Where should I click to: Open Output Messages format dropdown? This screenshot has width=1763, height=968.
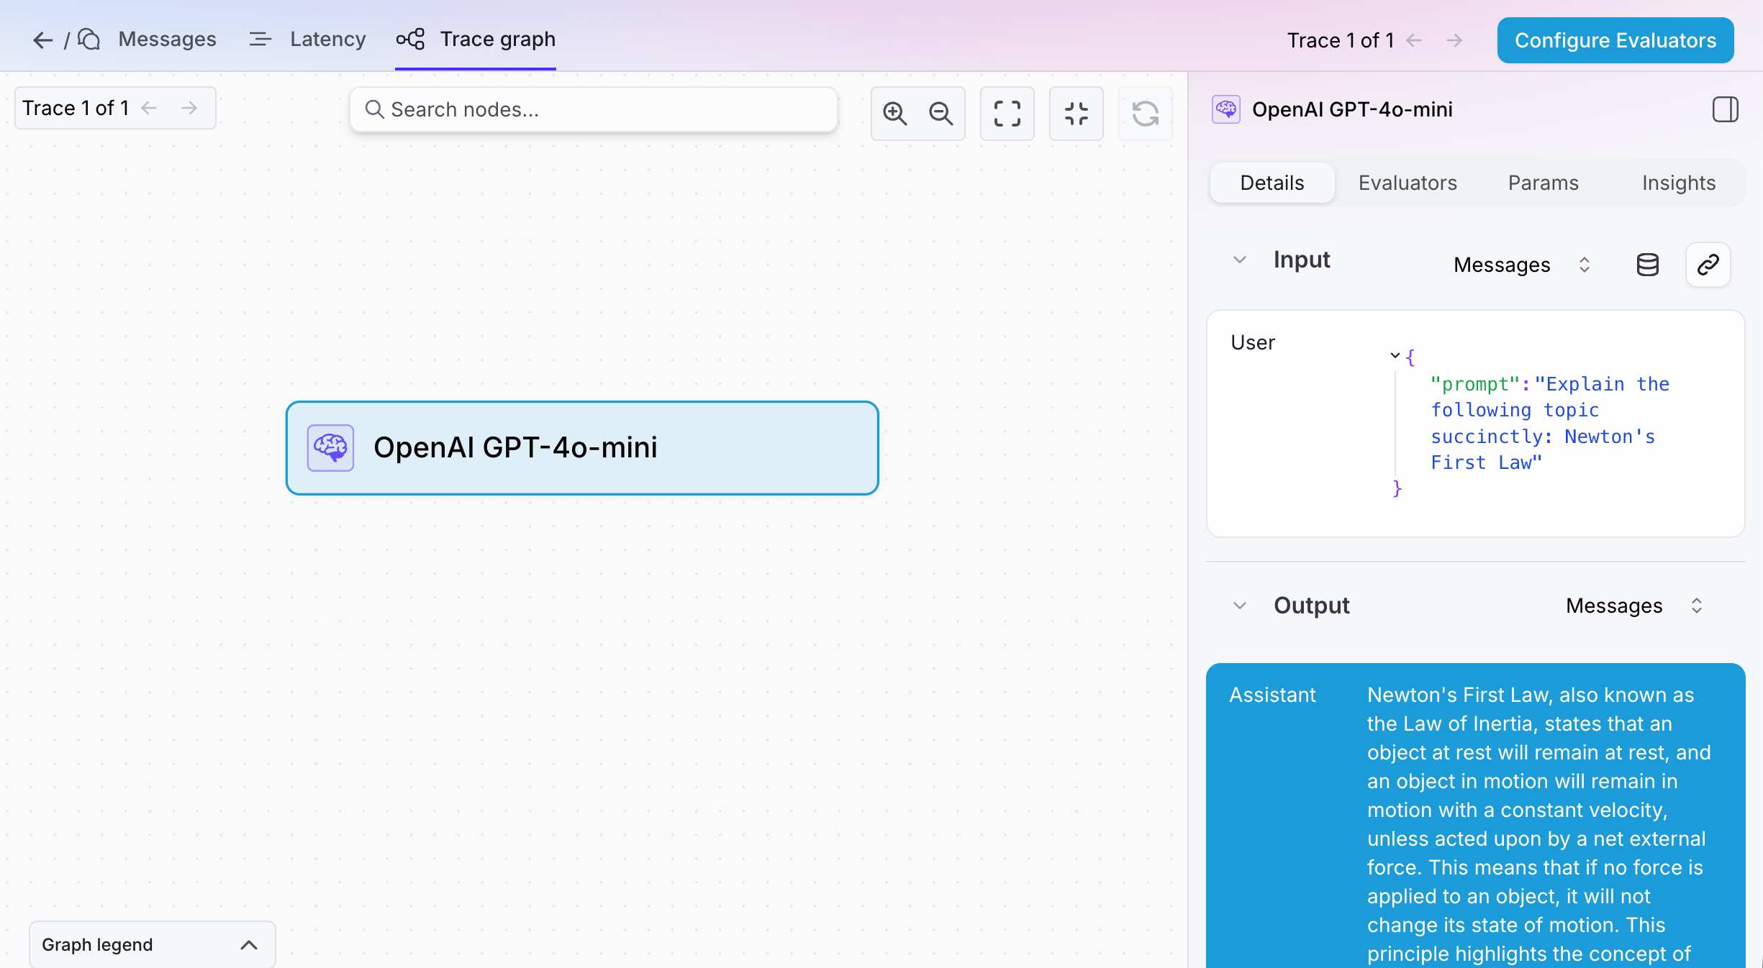(1634, 606)
